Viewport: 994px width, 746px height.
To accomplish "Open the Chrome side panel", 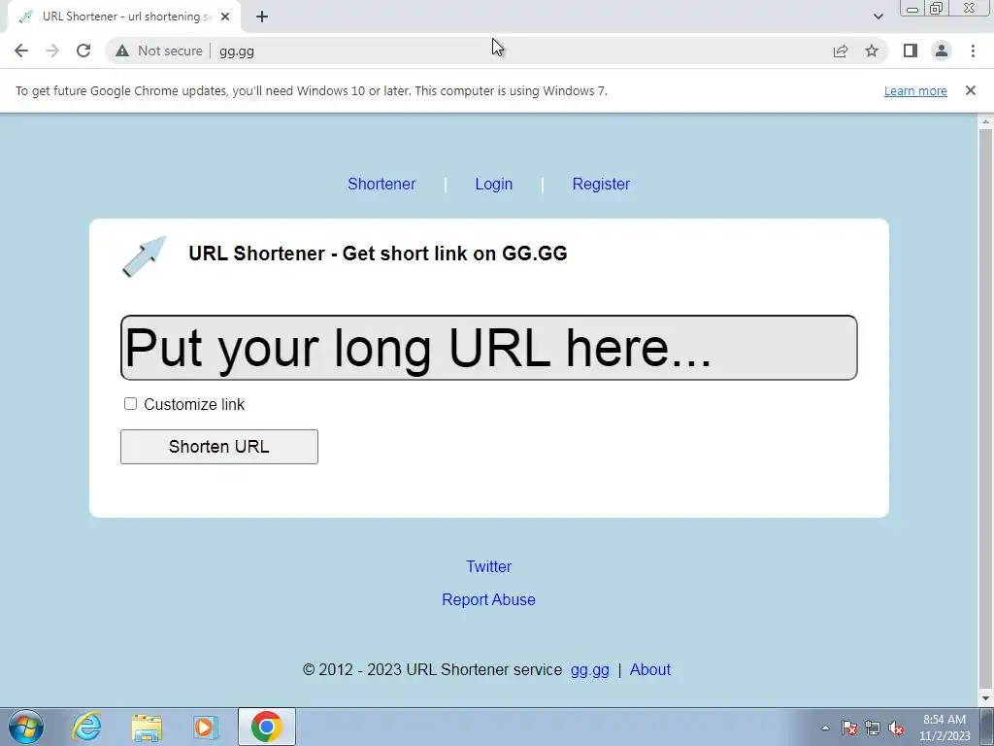I will 911,51.
